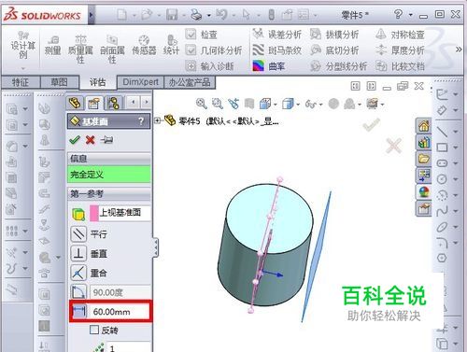
Task: Cancel with the graphics-area X mark
Action: [394, 146]
